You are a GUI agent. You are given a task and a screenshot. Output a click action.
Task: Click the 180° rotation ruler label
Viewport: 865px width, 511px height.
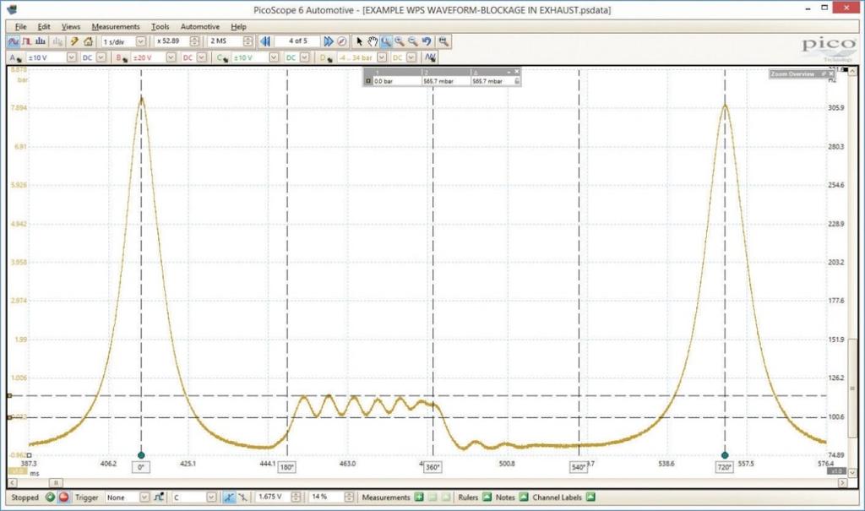[287, 467]
